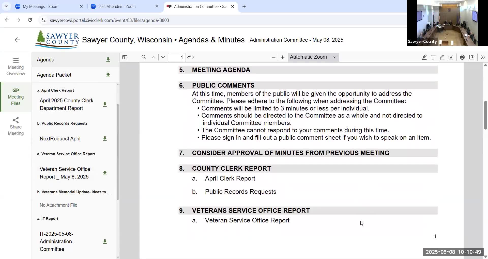
Task: Click 'Public Records Requests' agenda item
Action: [x=240, y=192]
